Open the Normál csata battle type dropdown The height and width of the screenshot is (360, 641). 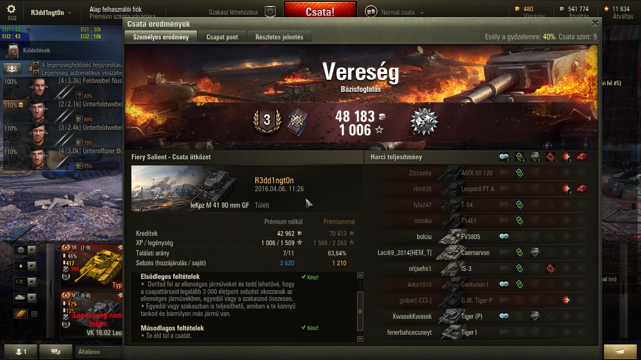[x=398, y=13]
